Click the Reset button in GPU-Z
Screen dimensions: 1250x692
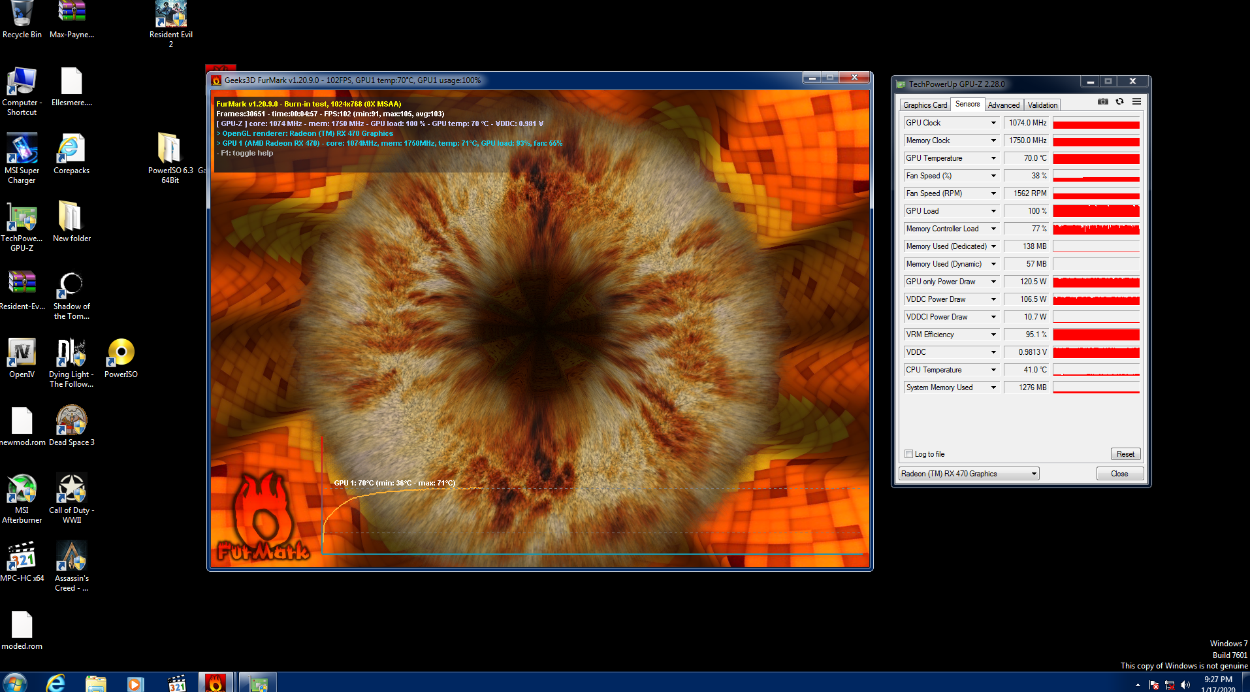click(1125, 454)
